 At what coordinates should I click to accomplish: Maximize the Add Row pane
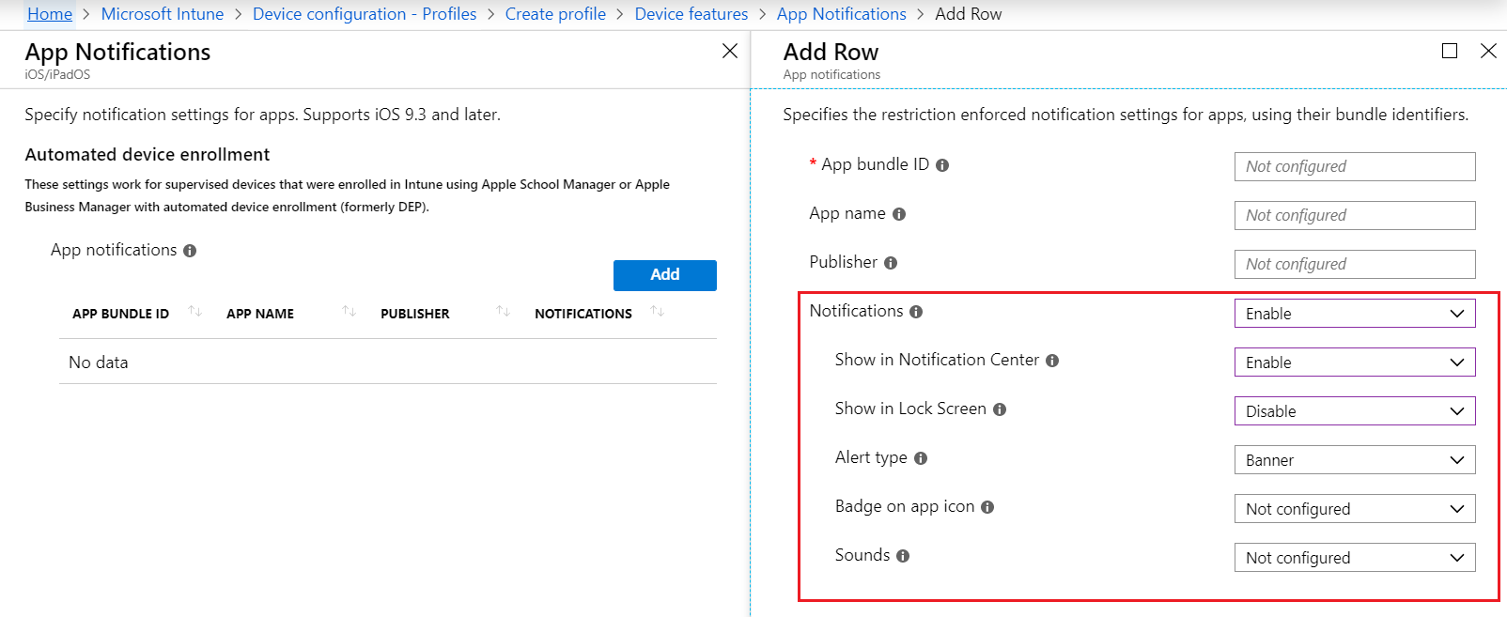[x=1450, y=51]
